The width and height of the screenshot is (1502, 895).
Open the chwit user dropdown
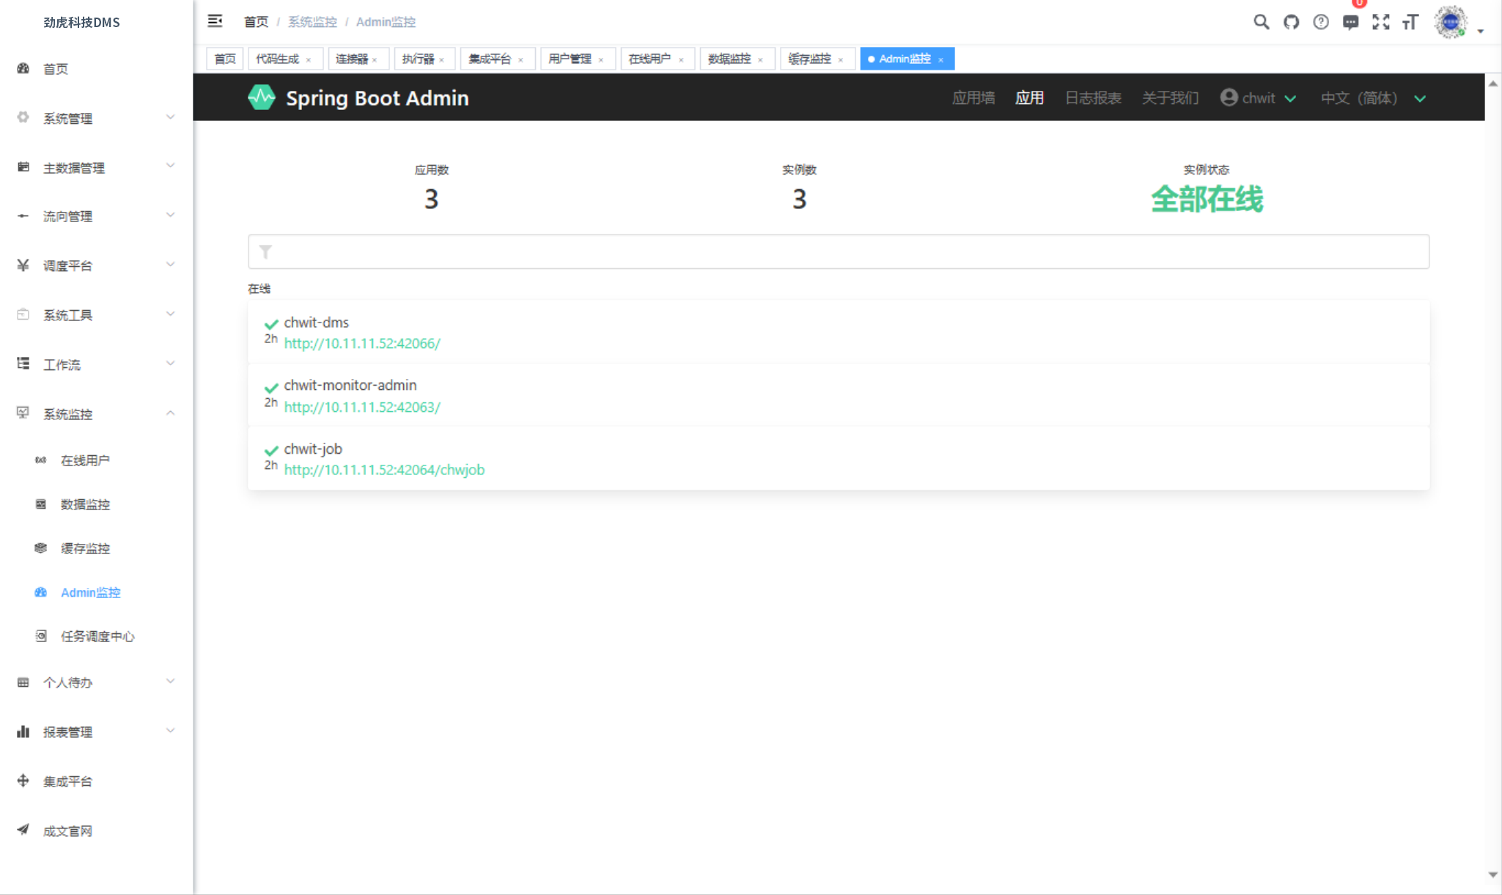coord(1258,98)
